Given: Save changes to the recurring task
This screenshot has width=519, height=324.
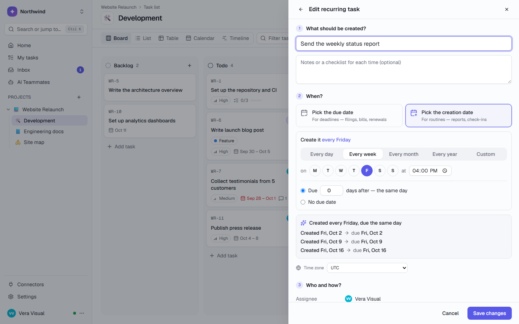Looking at the screenshot, I should pyautogui.click(x=489, y=313).
